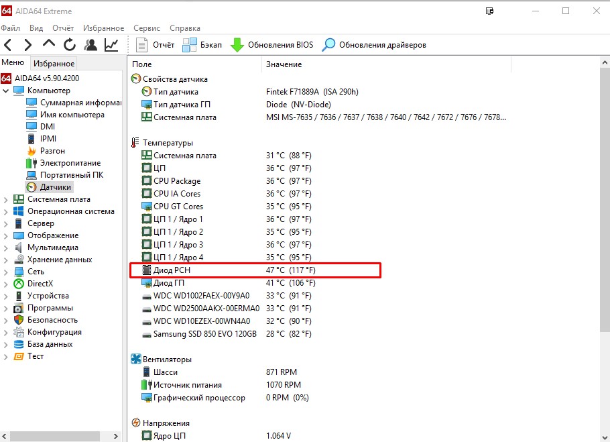Go up one level with the up arrow icon

[49, 44]
